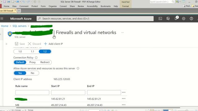Open the Organize ribbon tab
Image resolution: width=198 pixels, height=111 pixels.
[53, 6]
